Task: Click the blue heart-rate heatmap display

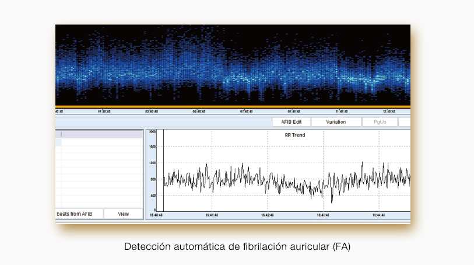Action: pos(233,64)
